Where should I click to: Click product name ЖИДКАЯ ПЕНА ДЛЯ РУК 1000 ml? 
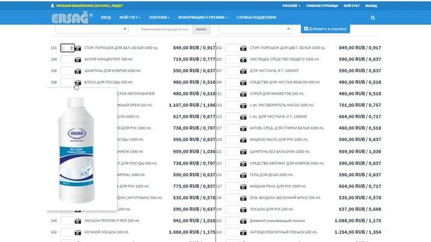[278, 187]
